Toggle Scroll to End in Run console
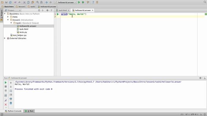This screenshot has height=116, width=207. pyautogui.click(x=11, y=95)
